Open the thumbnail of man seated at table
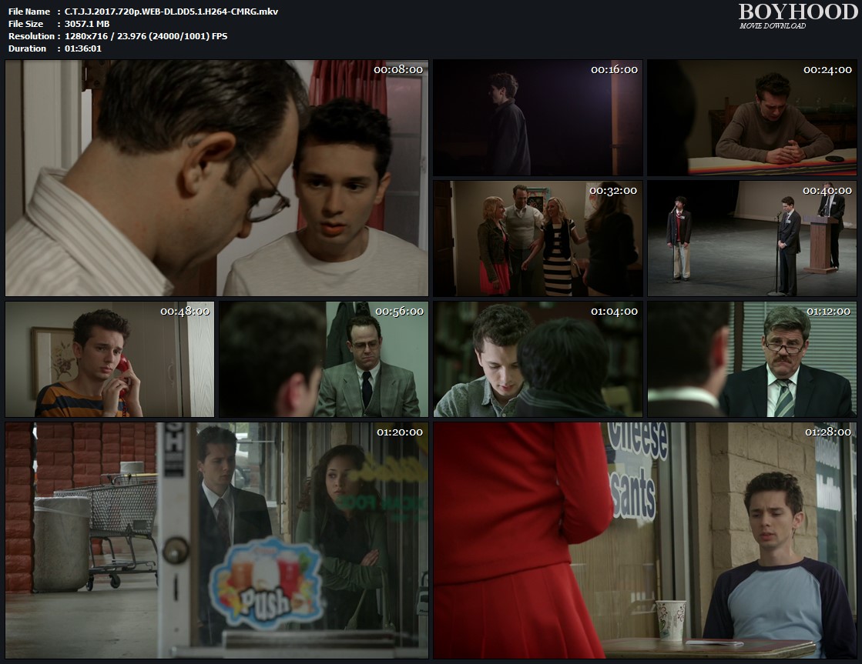This screenshot has width=862, height=664. tap(751, 118)
